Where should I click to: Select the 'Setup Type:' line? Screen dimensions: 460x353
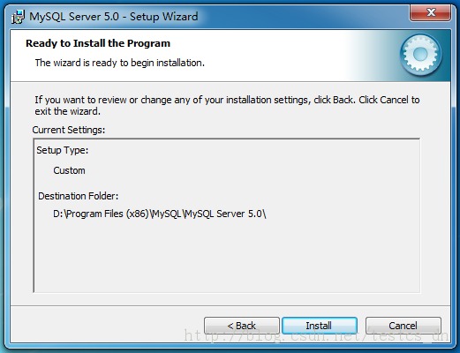click(x=63, y=150)
